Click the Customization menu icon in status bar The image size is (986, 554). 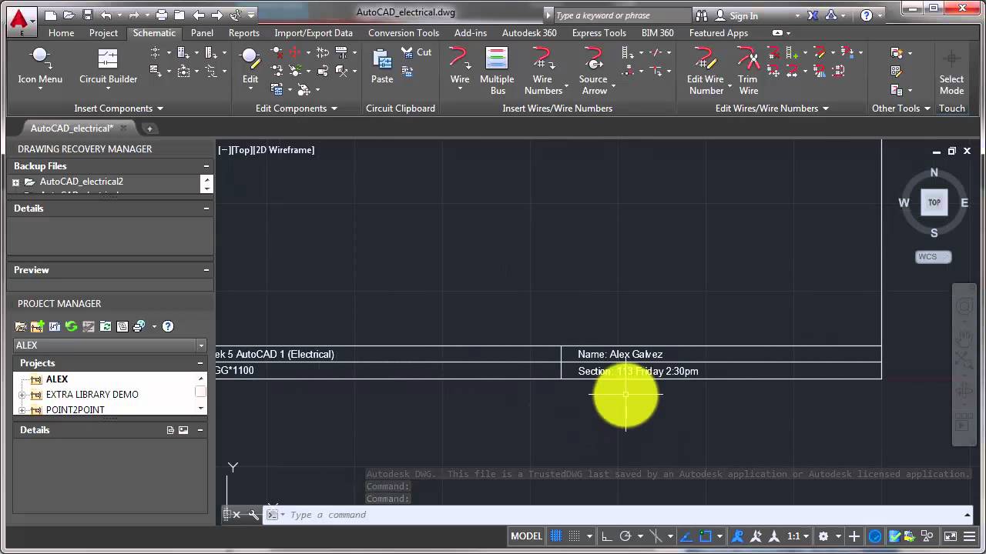pos(970,536)
